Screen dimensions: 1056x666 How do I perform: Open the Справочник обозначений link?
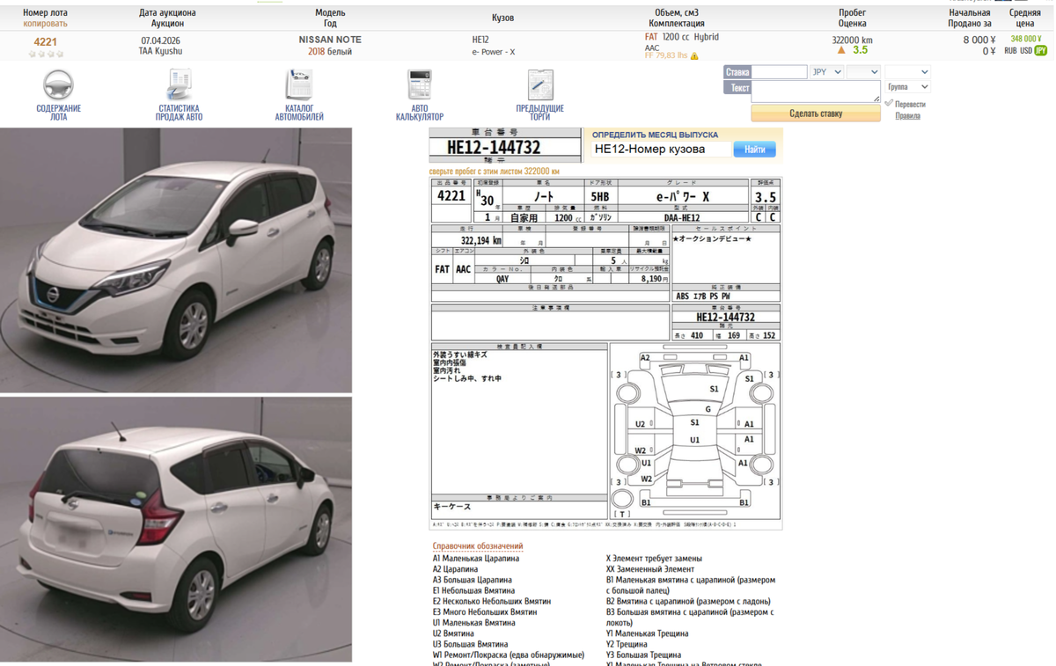point(478,546)
